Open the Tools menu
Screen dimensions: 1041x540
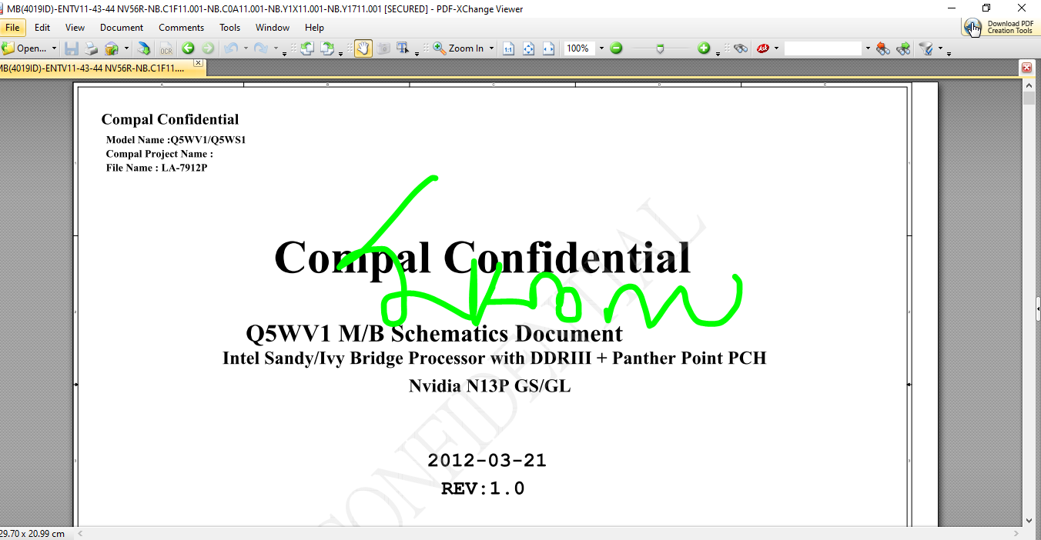(230, 28)
